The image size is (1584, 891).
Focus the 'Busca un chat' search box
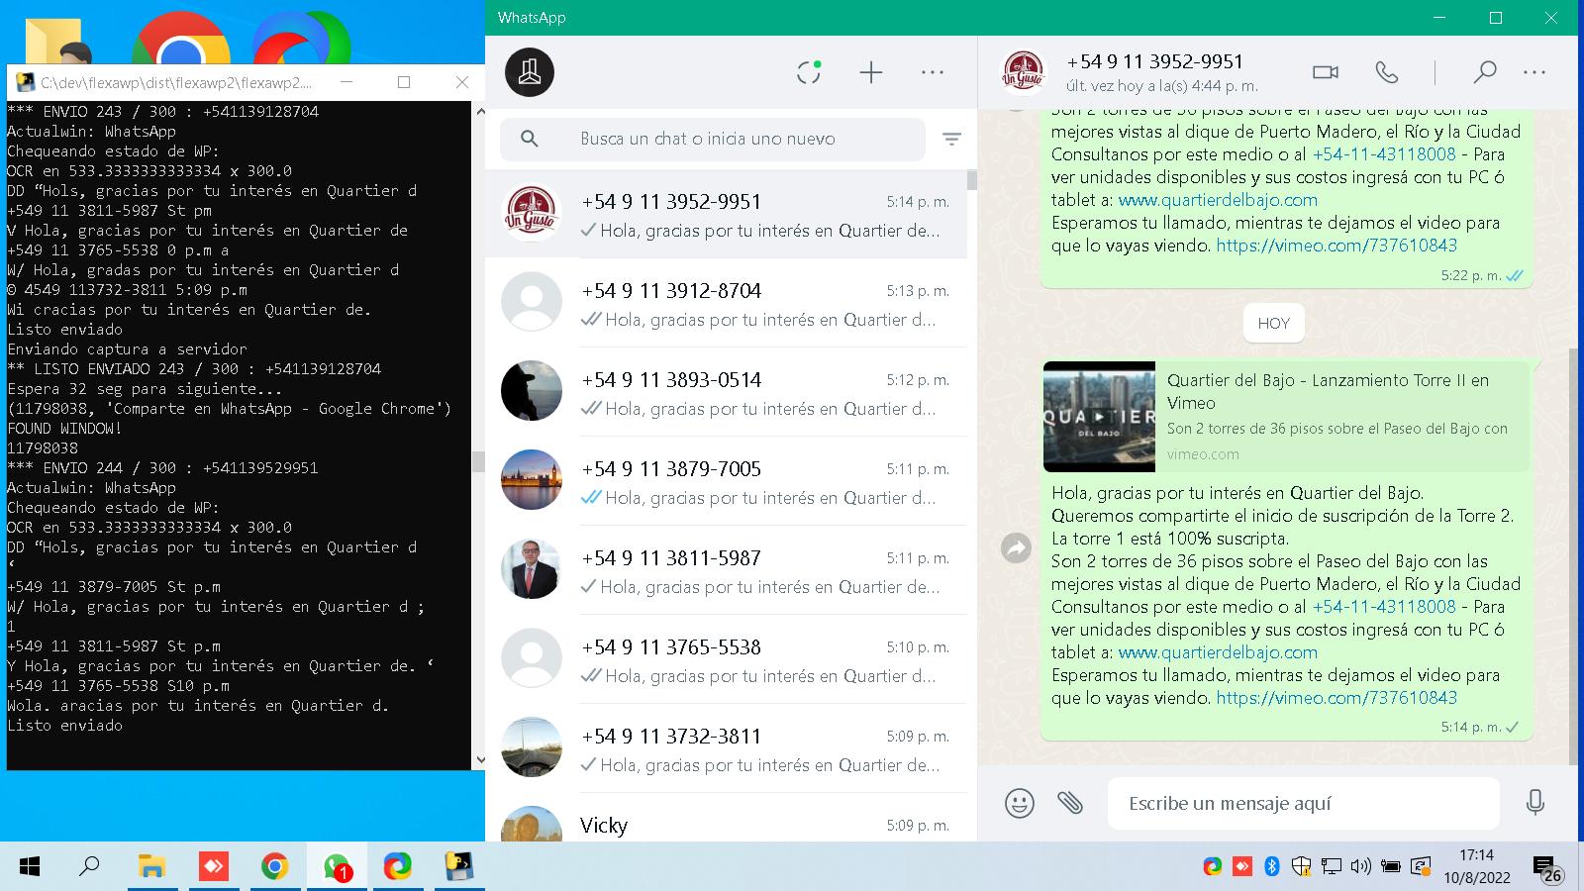713,140
